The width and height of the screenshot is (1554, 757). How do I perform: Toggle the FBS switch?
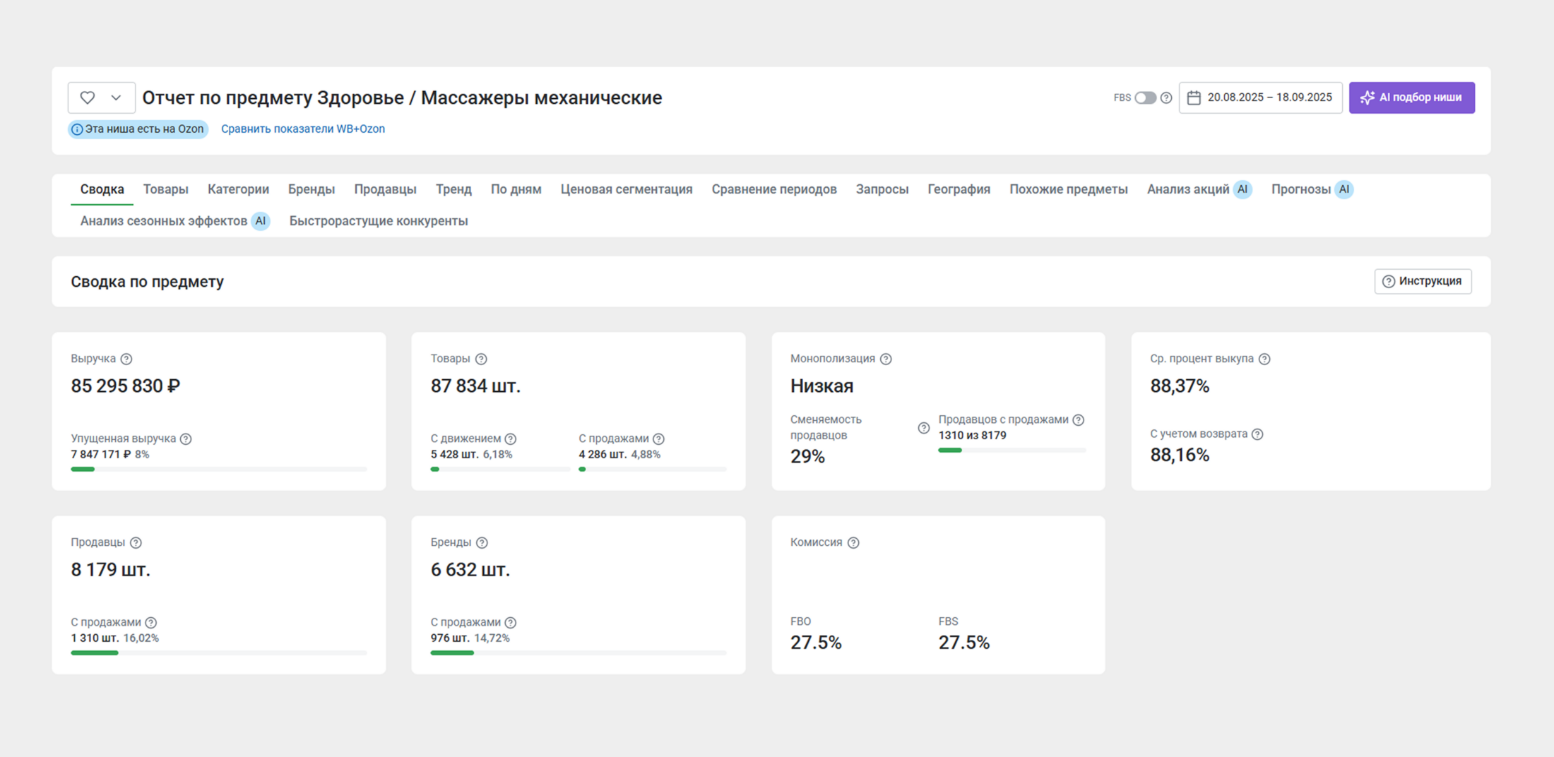point(1145,97)
